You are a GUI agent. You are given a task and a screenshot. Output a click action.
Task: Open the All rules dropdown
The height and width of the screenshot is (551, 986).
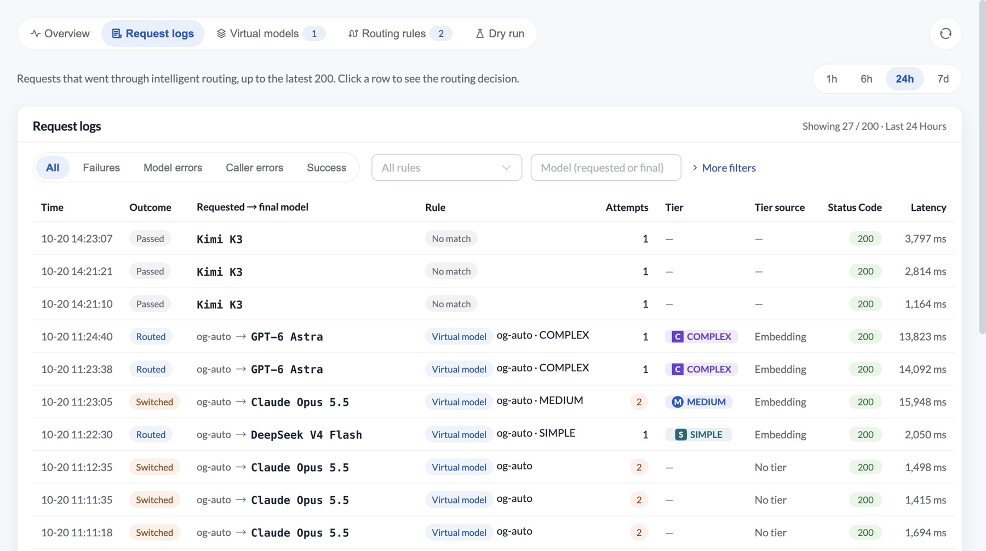point(446,168)
